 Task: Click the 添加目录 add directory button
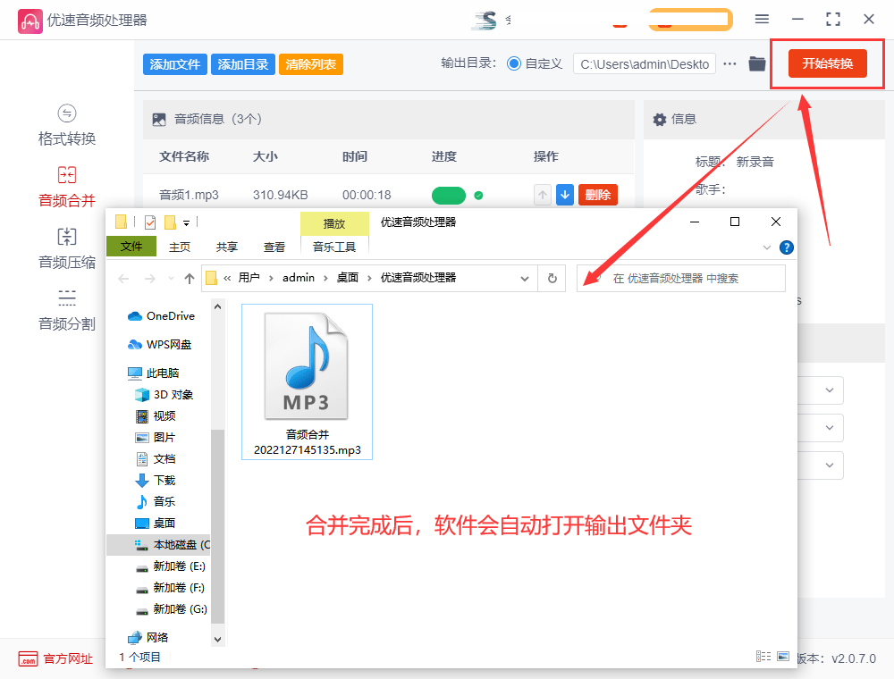pos(243,64)
